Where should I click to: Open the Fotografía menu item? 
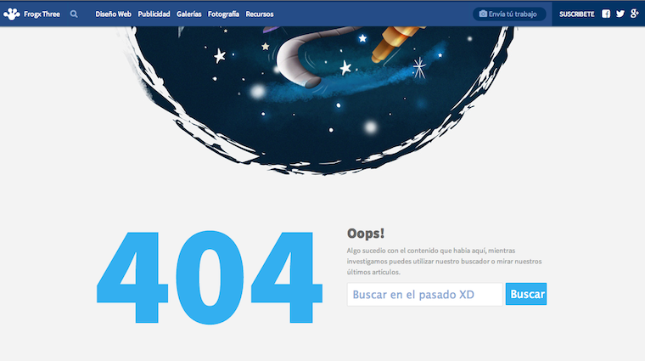click(x=223, y=14)
